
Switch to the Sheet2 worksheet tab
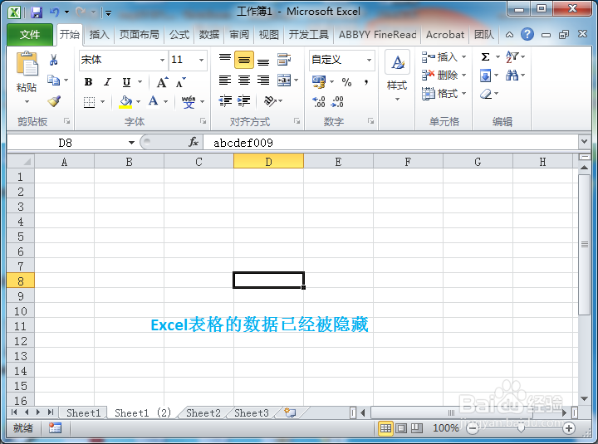pos(203,412)
